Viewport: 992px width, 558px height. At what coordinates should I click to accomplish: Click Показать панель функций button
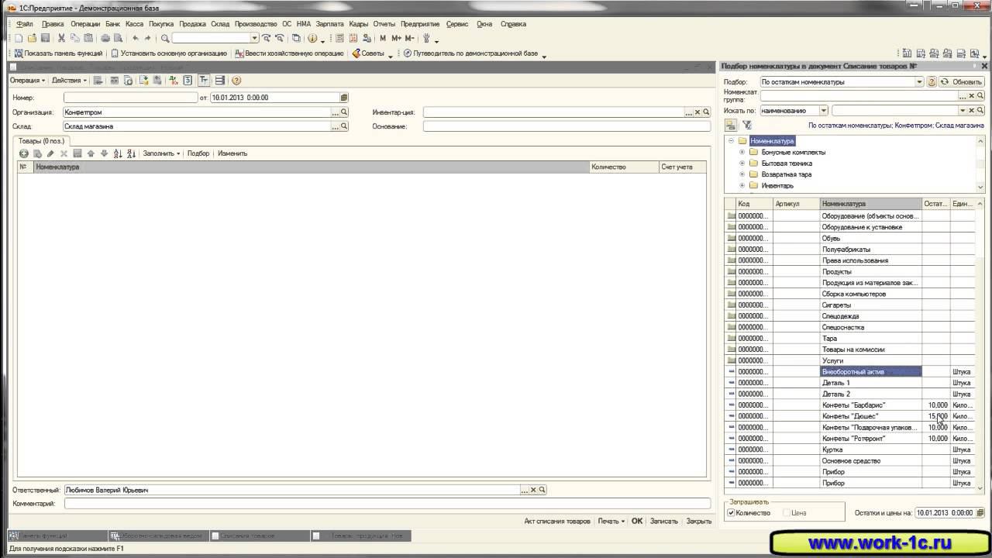pyautogui.click(x=58, y=53)
